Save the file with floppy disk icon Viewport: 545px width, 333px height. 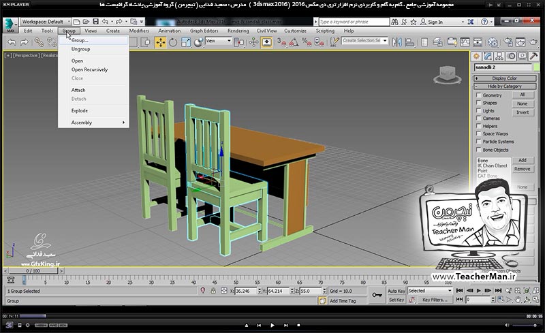(x=95, y=22)
